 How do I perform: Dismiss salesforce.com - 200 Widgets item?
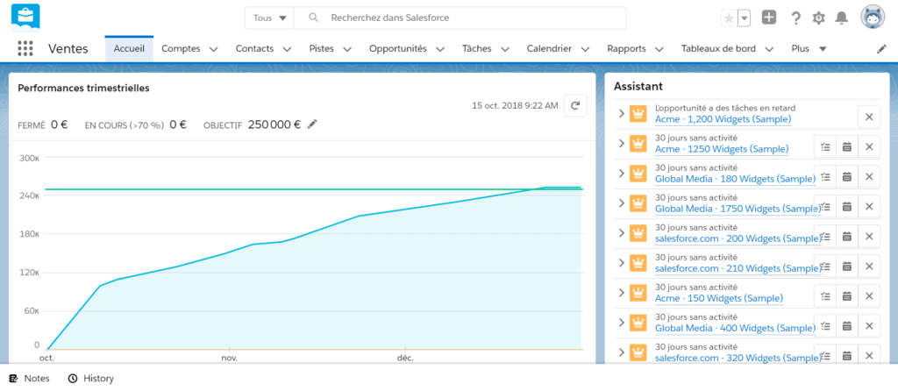click(x=869, y=236)
